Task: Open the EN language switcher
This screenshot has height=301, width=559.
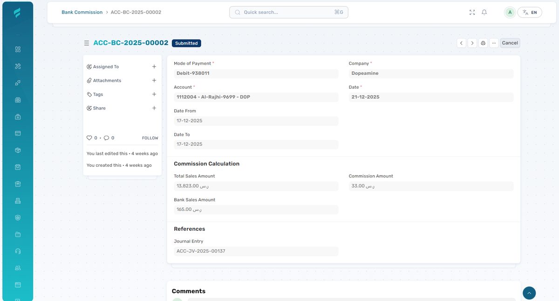Action: pos(530,13)
